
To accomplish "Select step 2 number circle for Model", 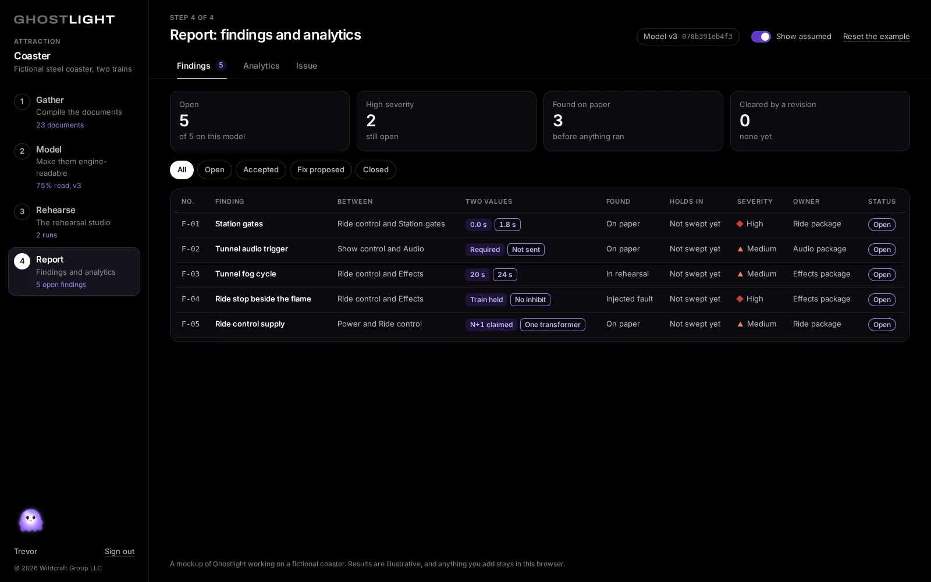I will [22, 151].
